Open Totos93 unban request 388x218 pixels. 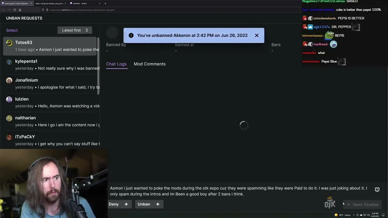[50, 46]
